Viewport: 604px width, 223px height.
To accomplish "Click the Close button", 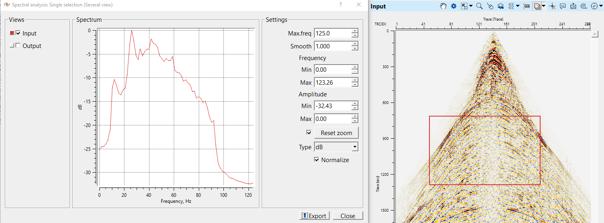I will pyautogui.click(x=348, y=216).
